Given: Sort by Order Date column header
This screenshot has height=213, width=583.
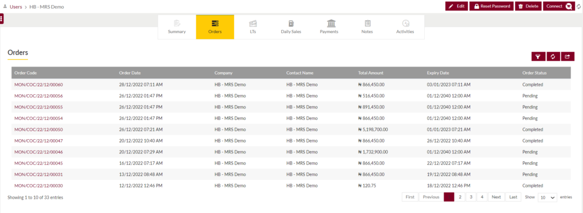Looking at the screenshot, I should coord(130,73).
